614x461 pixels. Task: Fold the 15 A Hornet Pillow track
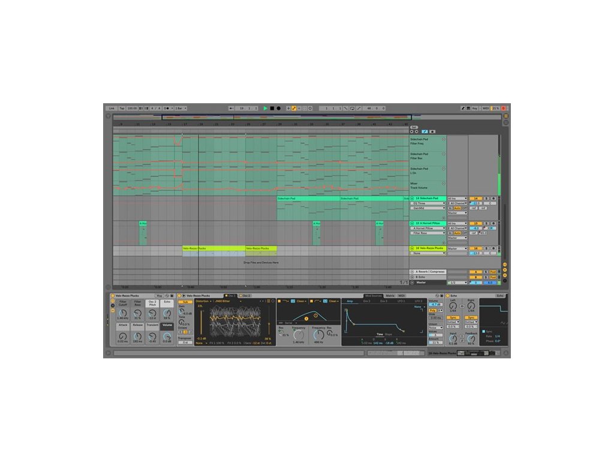(x=412, y=223)
